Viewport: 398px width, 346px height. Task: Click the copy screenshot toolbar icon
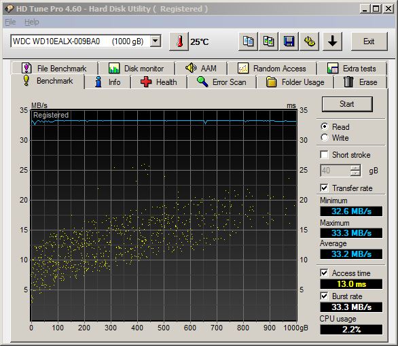(268, 41)
